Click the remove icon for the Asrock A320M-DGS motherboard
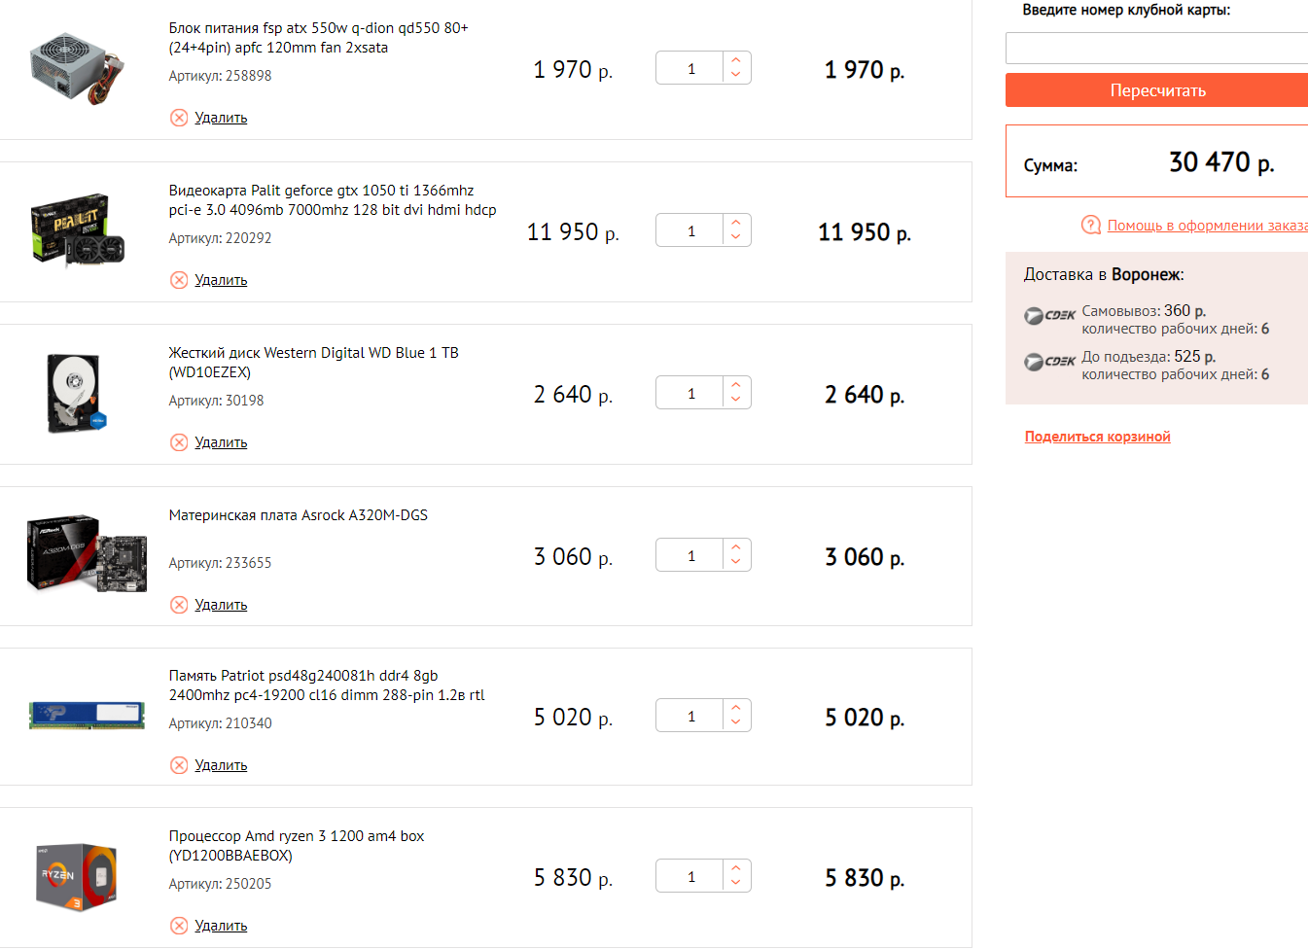 click(x=179, y=605)
